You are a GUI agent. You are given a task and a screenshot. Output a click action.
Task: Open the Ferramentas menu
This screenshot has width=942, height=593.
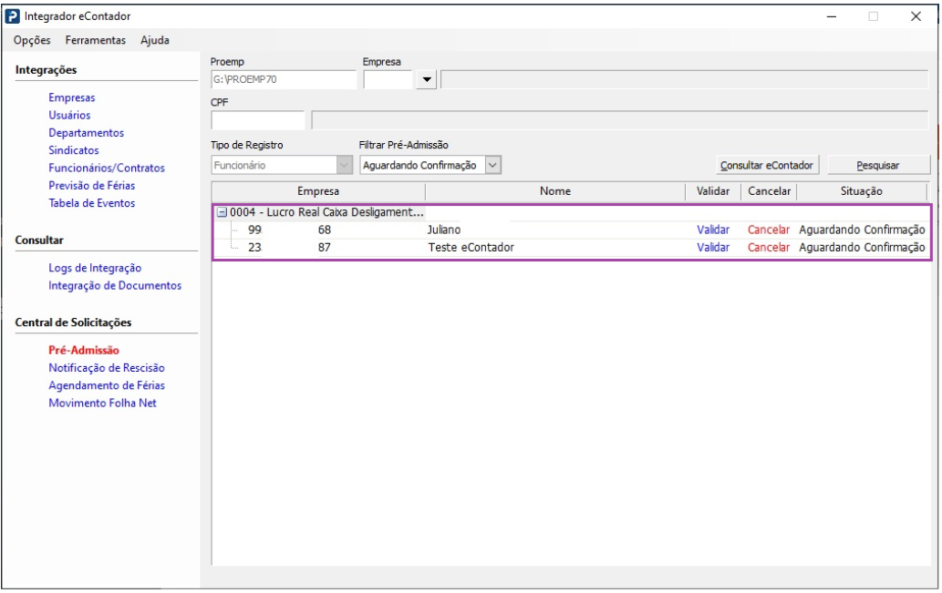click(96, 40)
